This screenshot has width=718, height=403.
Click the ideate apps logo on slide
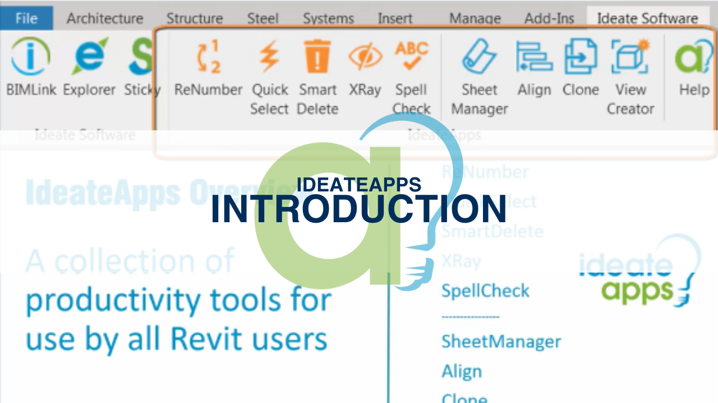click(640, 271)
